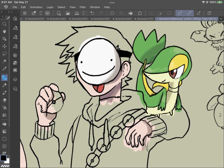Save the illustration via command bar
The image size is (224, 168).
[x=77, y=13]
